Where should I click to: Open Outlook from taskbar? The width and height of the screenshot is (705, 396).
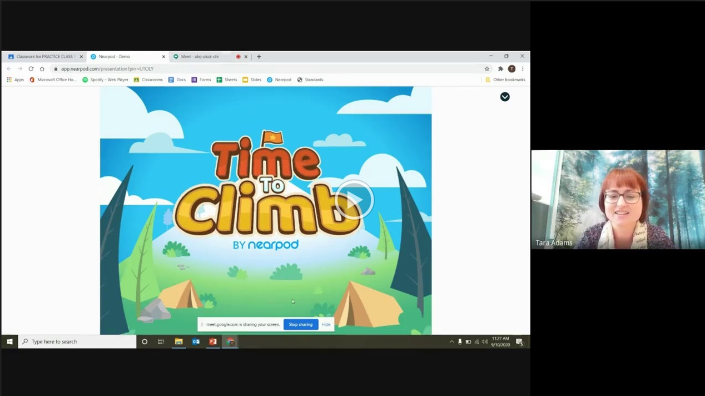pos(196,341)
